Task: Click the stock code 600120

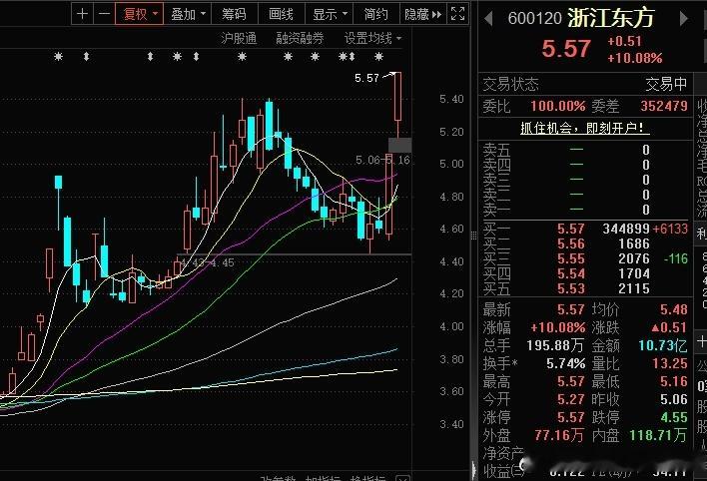Action: [535, 19]
